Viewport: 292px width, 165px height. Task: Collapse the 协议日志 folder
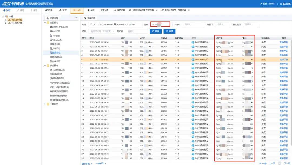[x=45, y=22]
